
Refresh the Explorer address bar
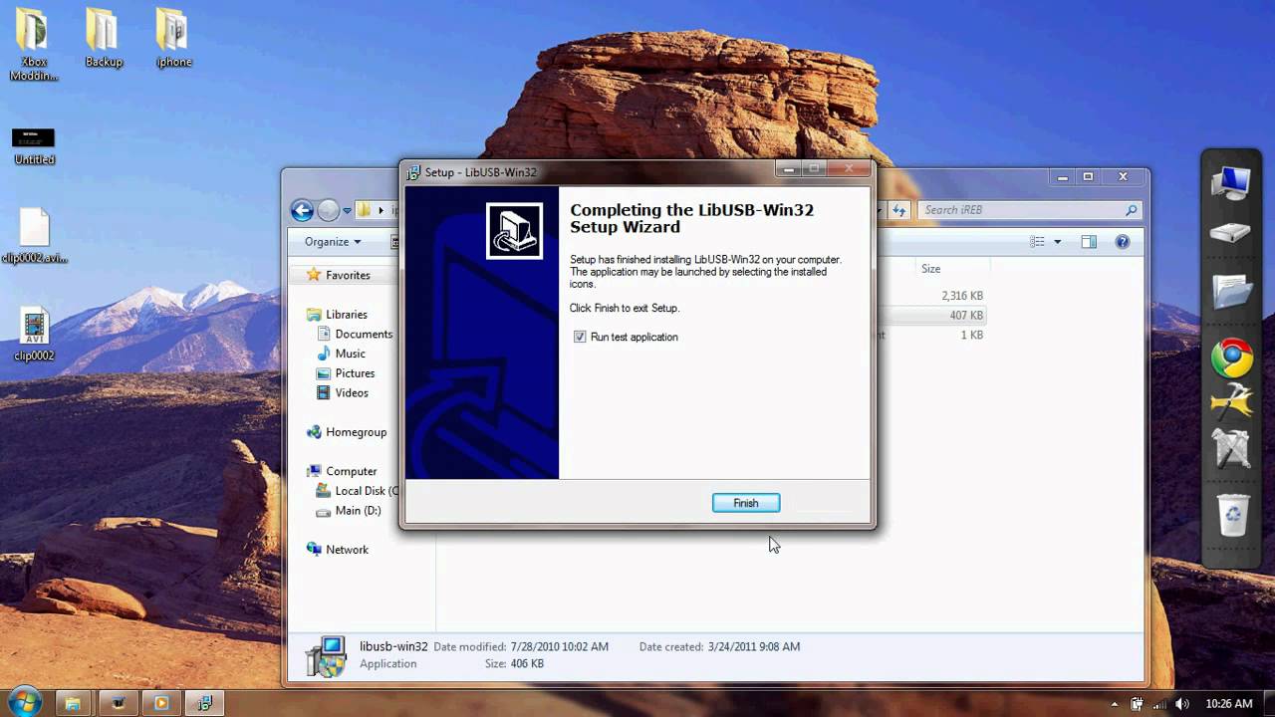(x=899, y=210)
